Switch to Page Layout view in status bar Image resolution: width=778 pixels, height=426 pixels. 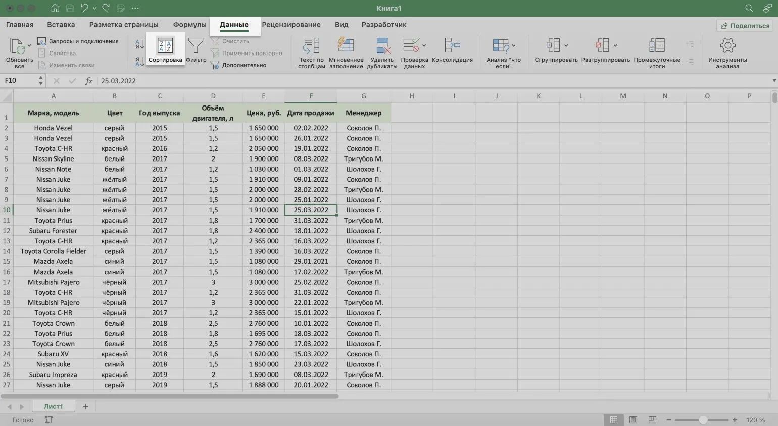point(633,420)
